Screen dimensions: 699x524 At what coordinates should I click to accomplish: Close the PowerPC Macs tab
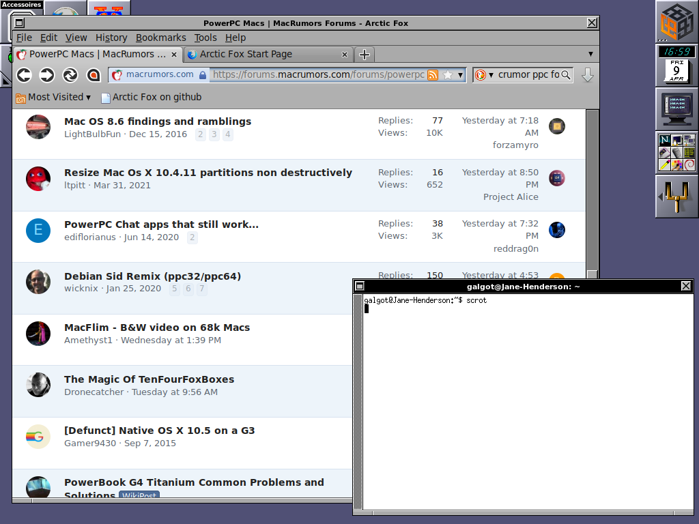point(174,55)
